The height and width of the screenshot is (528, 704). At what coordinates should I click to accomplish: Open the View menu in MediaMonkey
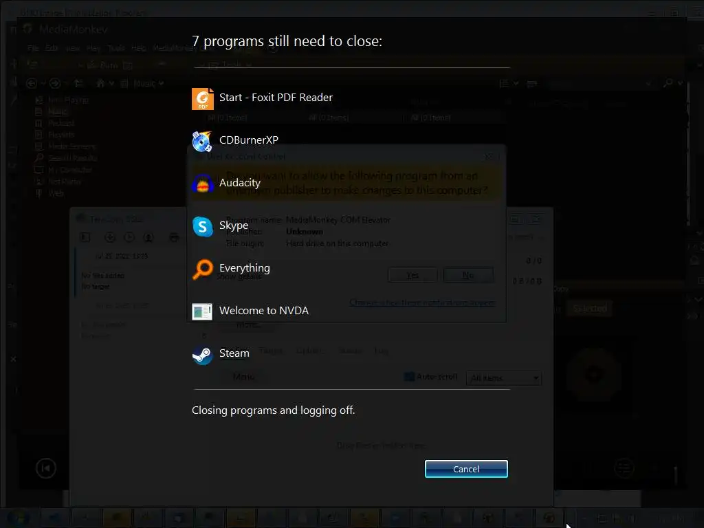[72, 48]
